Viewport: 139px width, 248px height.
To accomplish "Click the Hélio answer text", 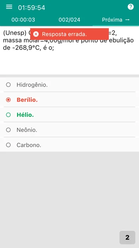I will pyautogui.click(x=25, y=115).
